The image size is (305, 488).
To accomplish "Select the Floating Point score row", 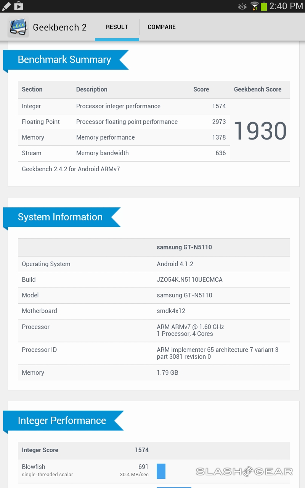I will coord(124,122).
